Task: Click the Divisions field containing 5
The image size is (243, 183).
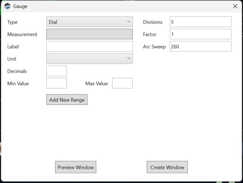Action: pos(201,22)
